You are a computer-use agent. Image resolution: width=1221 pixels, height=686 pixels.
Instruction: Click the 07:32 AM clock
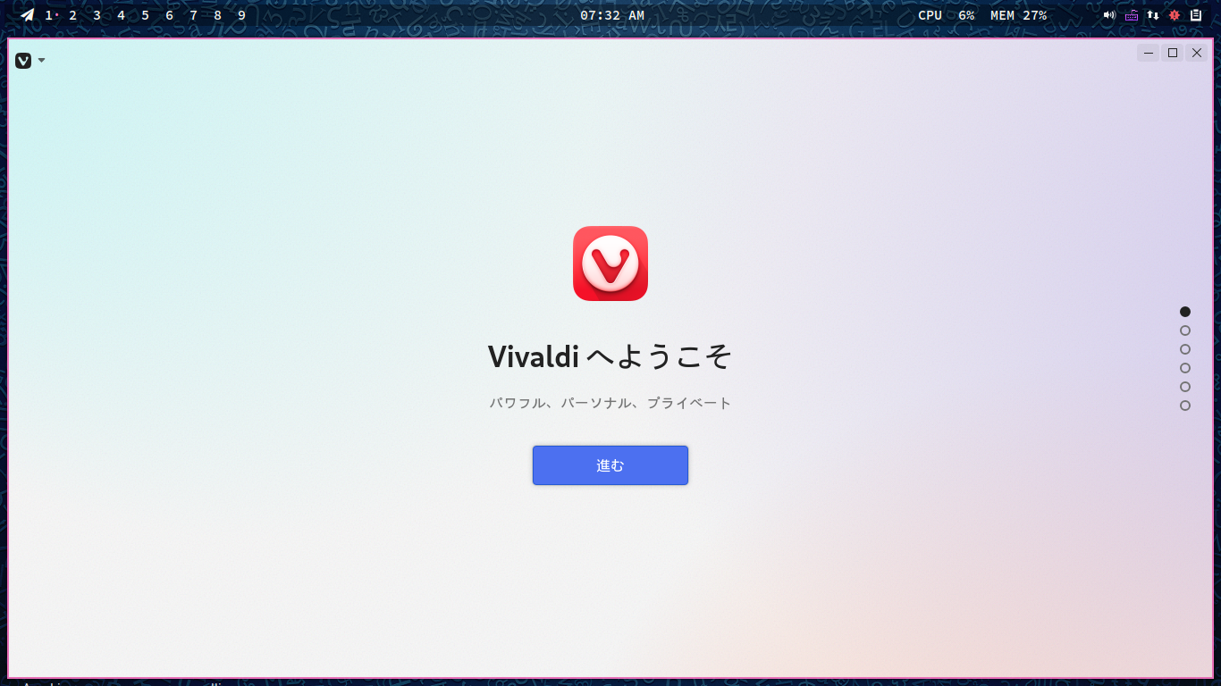[612, 15]
